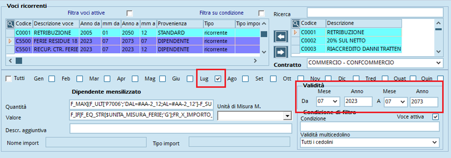
Task: Click the search icon in Voci ricorrenti grid header
Action: coord(10,24)
